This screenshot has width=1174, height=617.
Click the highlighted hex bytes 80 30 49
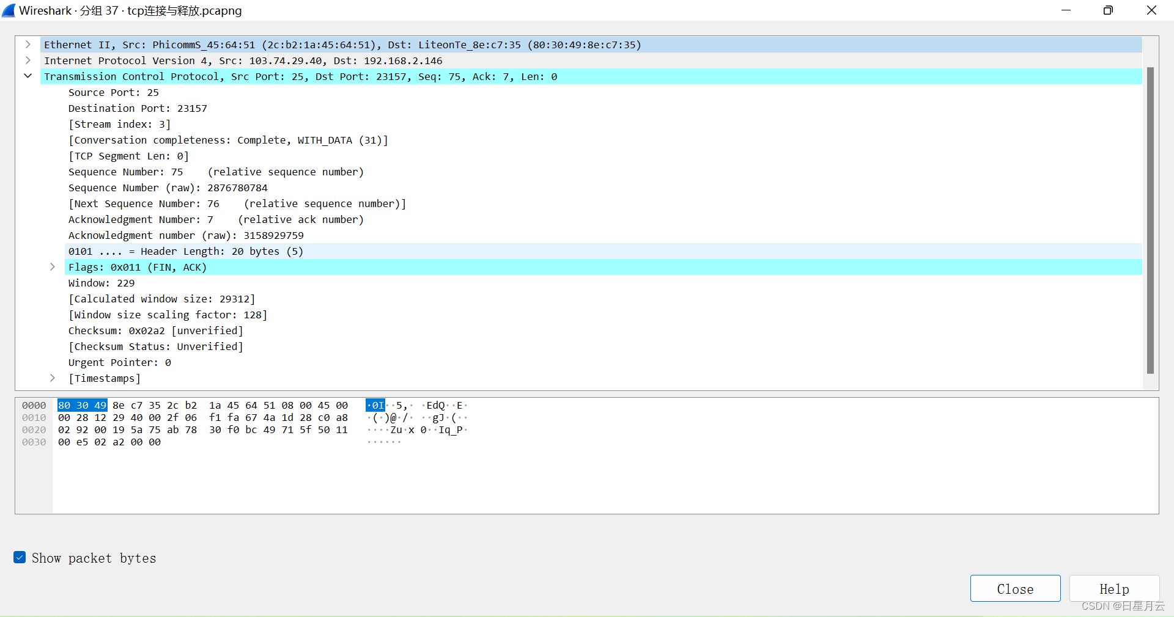click(83, 405)
